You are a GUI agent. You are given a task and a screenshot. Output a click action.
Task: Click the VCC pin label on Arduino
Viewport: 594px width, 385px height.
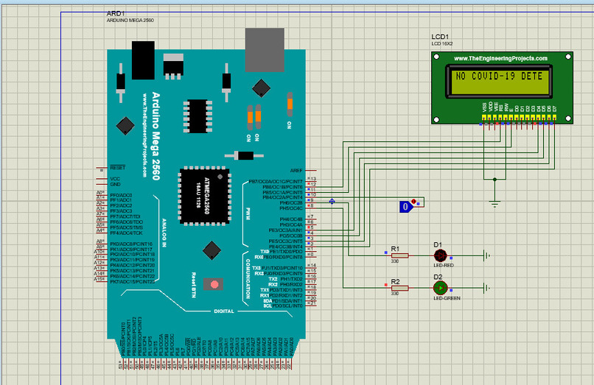(115, 179)
